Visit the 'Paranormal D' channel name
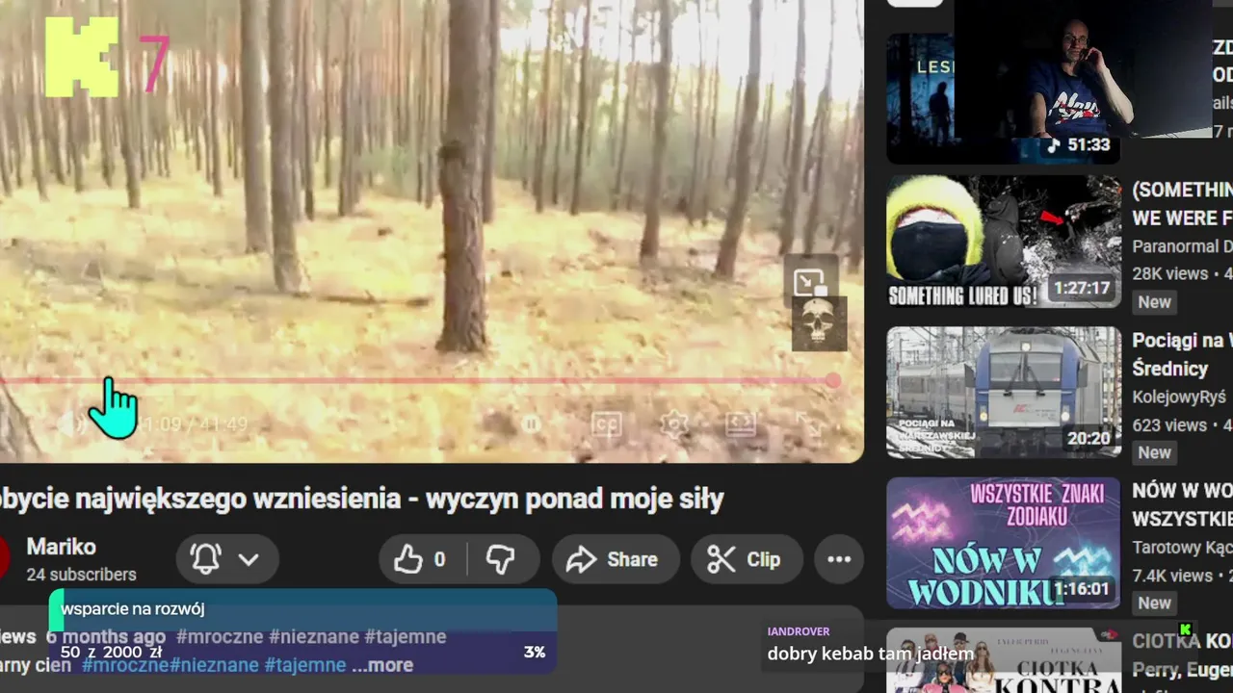1233x693 pixels. click(1182, 246)
